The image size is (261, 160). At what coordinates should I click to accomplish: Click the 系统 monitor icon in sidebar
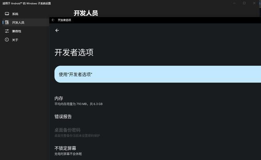click(7, 14)
